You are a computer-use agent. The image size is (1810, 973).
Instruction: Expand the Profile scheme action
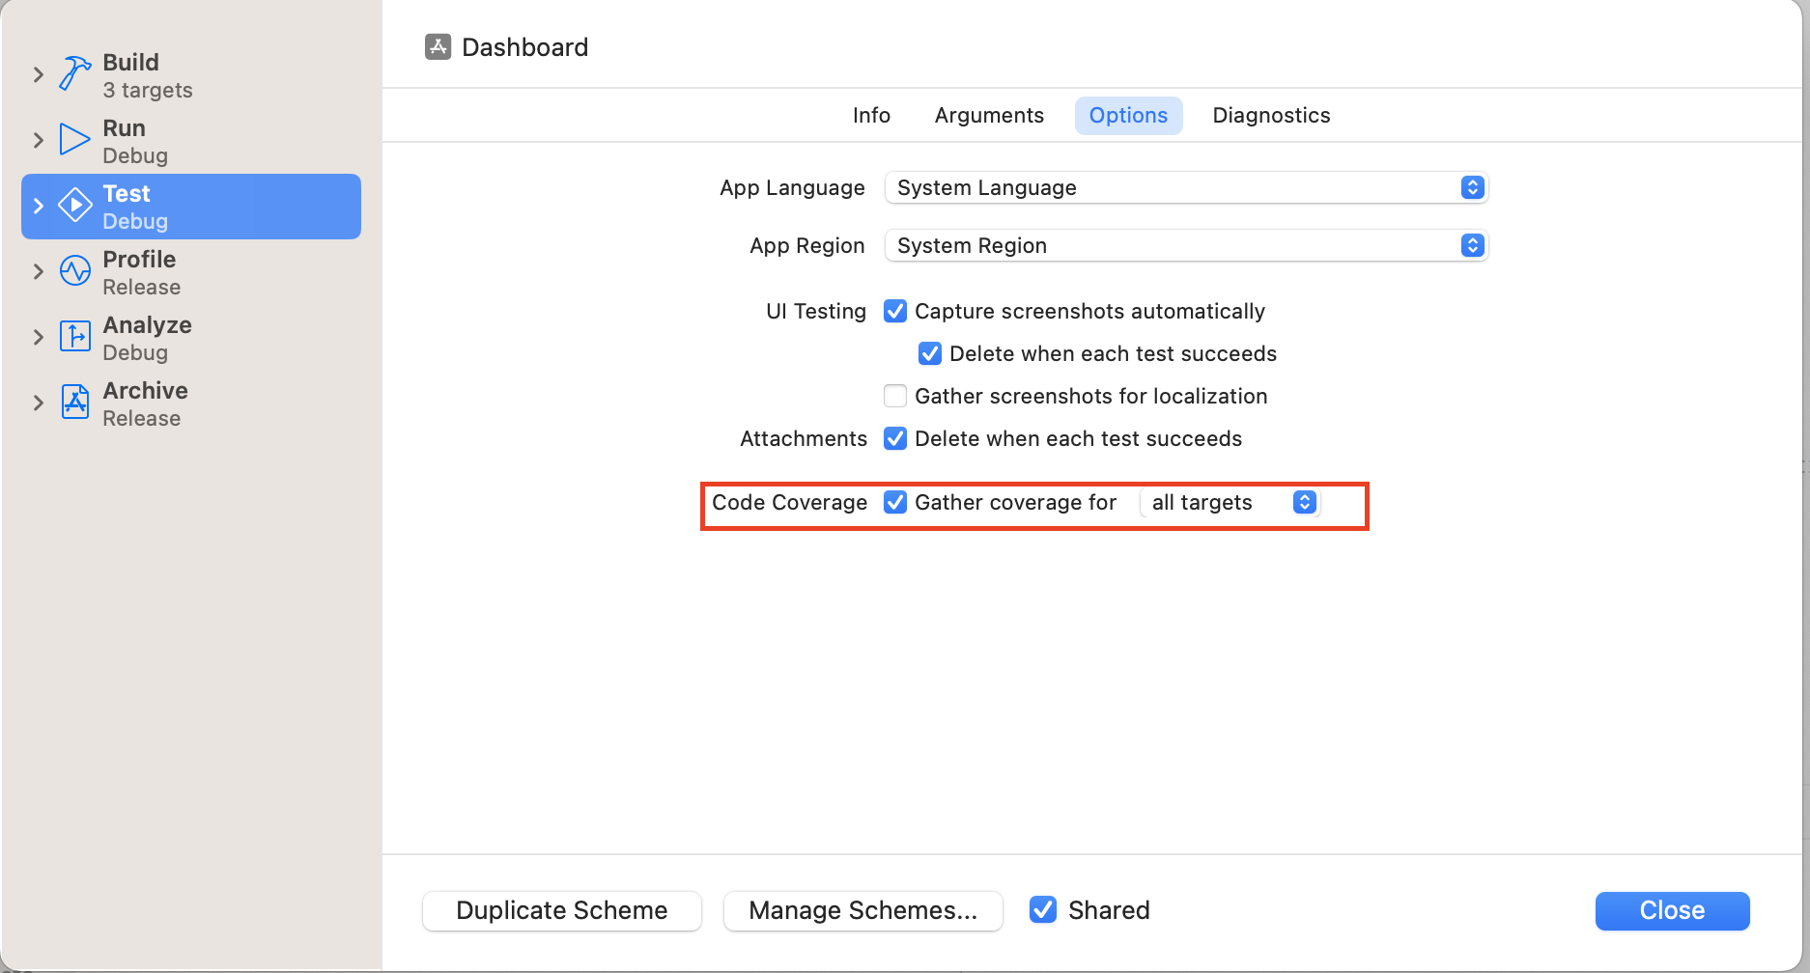tap(39, 271)
